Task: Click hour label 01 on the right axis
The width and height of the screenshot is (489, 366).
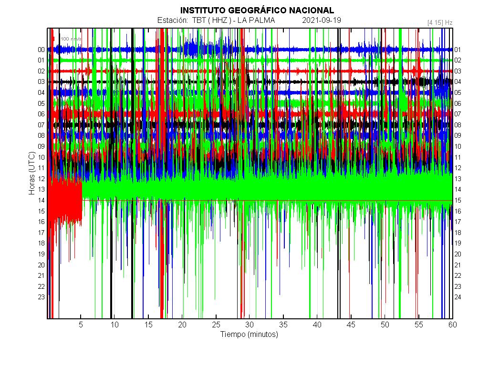Action: pyautogui.click(x=458, y=50)
